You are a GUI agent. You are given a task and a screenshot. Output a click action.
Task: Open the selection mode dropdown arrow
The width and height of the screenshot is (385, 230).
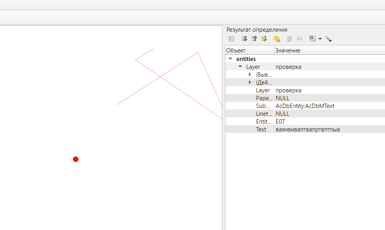[x=320, y=39]
